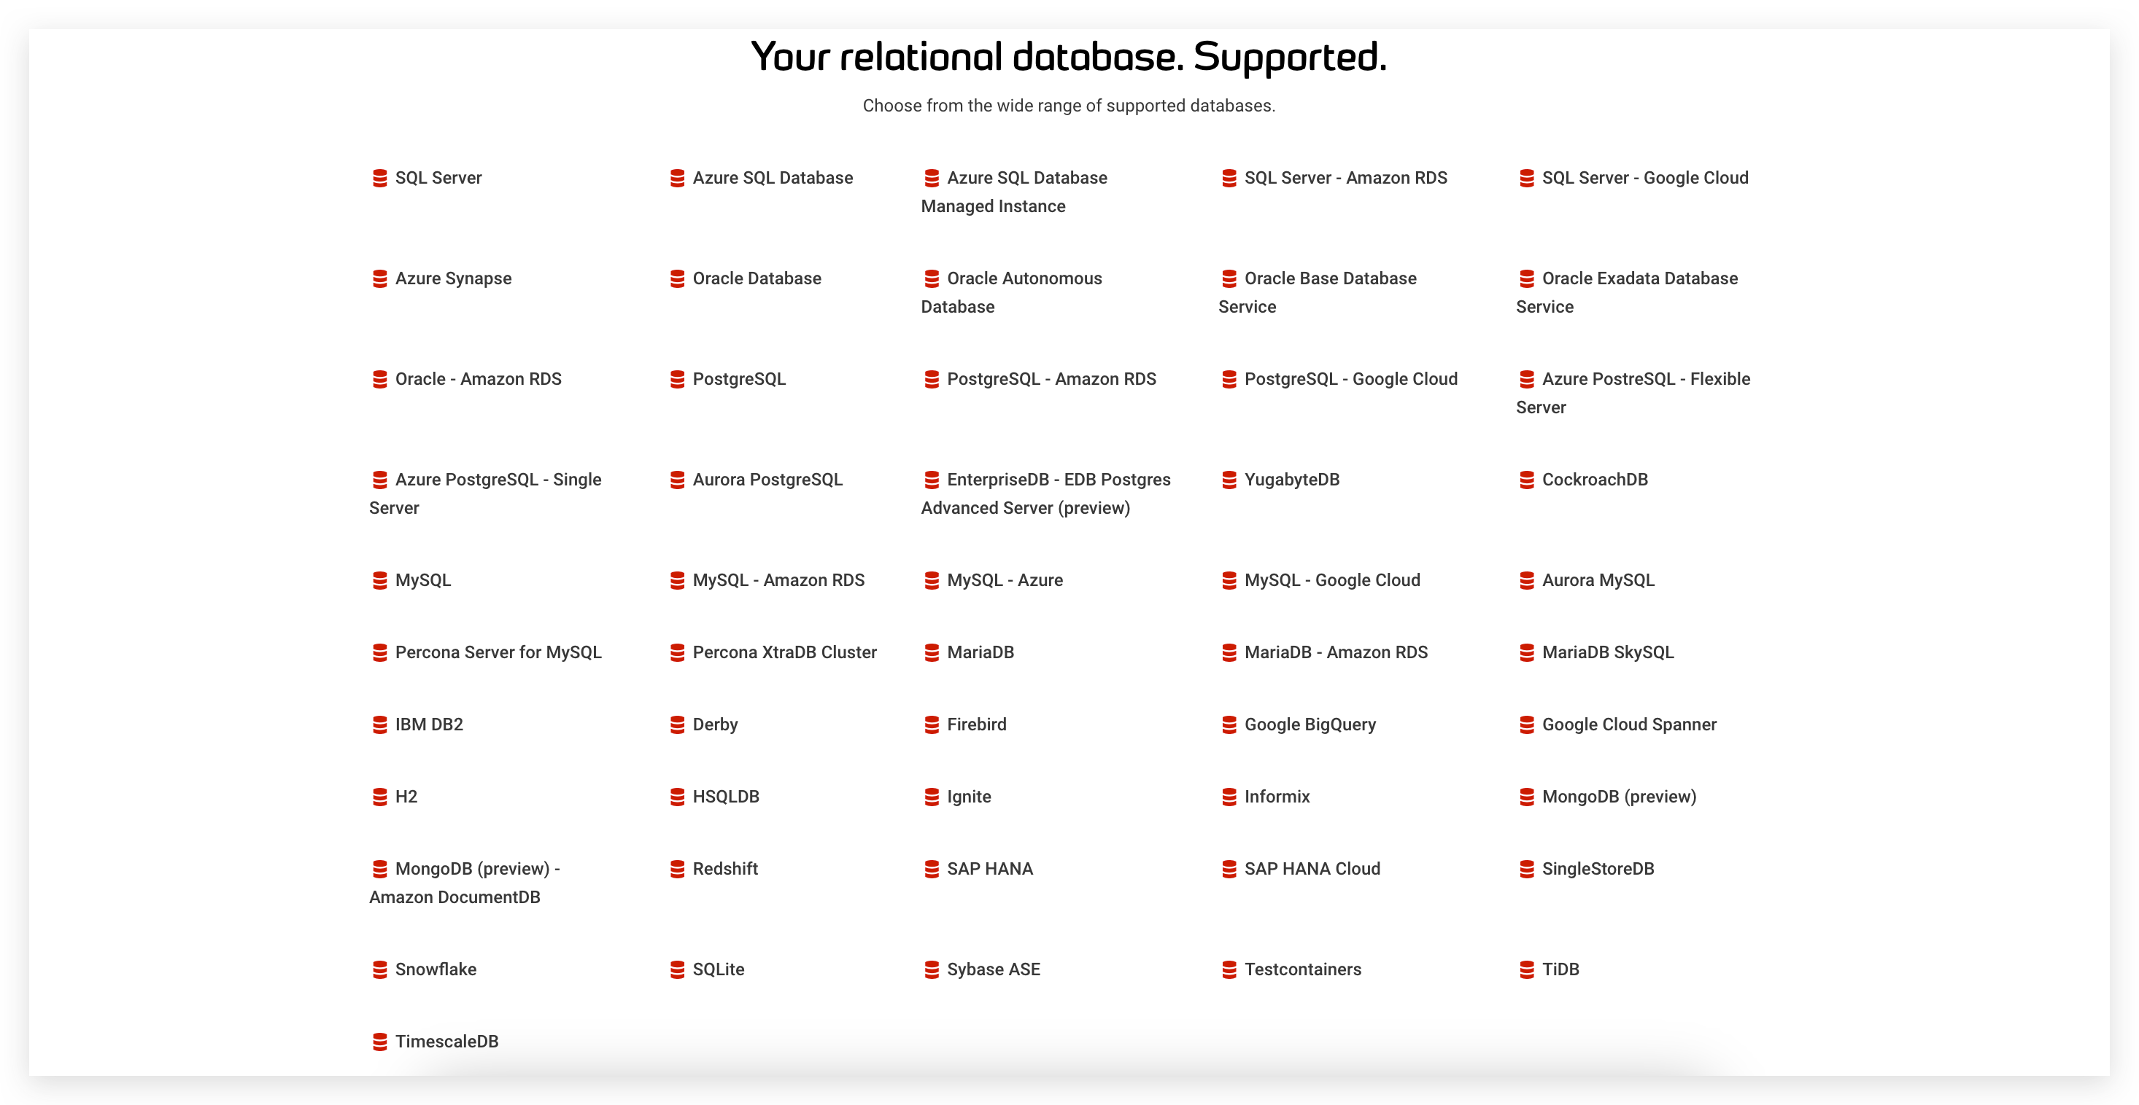Open EnterpriseDB - EDB Postgres Advanced Server
Image resolution: width=2139 pixels, height=1105 pixels.
click(1045, 493)
